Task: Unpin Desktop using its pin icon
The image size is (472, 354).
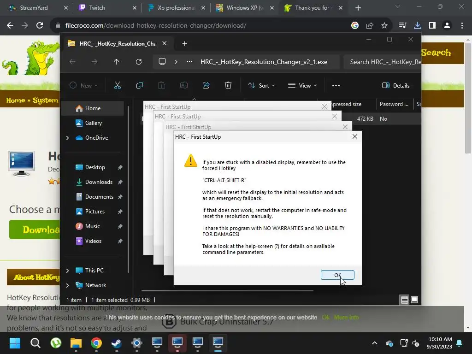Action: coord(120,167)
